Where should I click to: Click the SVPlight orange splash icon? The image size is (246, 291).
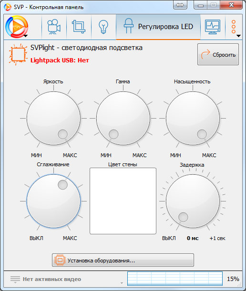click(x=18, y=54)
